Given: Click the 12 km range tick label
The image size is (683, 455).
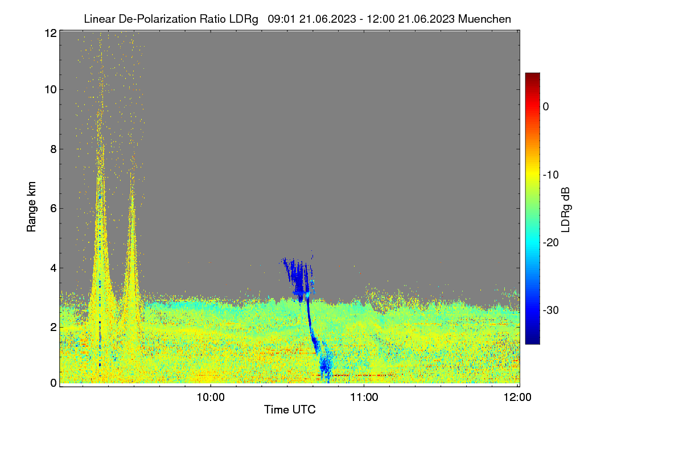Looking at the screenshot, I should (x=50, y=33).
